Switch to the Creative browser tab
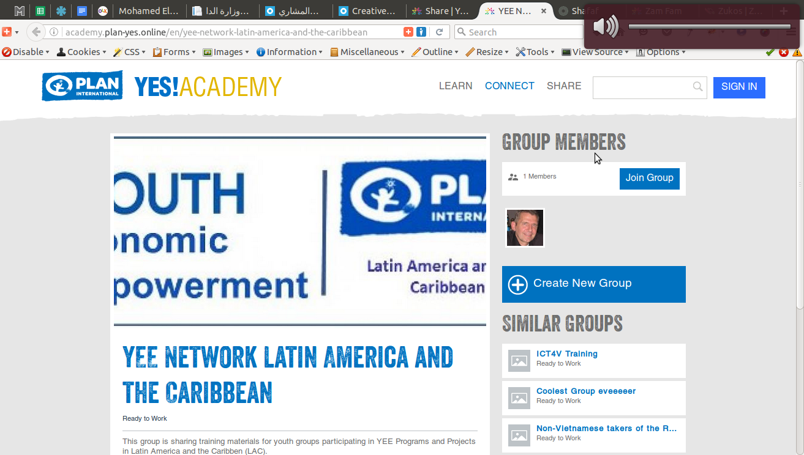 coord(367,11)
